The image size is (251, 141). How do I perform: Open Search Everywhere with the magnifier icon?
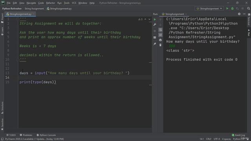coord(248,9)
